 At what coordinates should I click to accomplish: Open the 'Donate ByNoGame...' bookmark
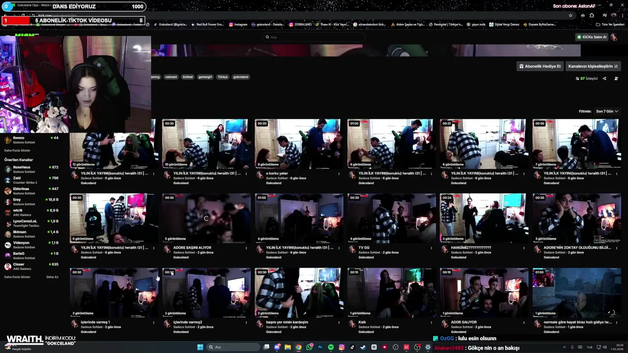(x=539, y=25)
